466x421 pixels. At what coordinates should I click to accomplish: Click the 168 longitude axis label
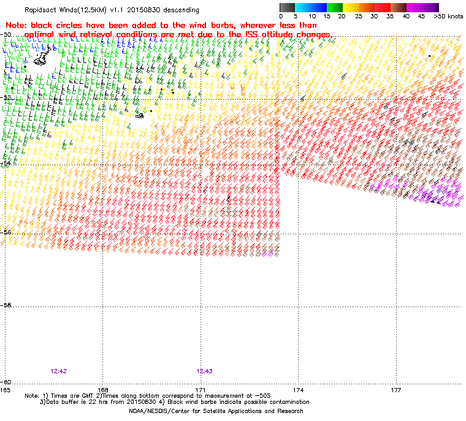[x=103, y=390]
